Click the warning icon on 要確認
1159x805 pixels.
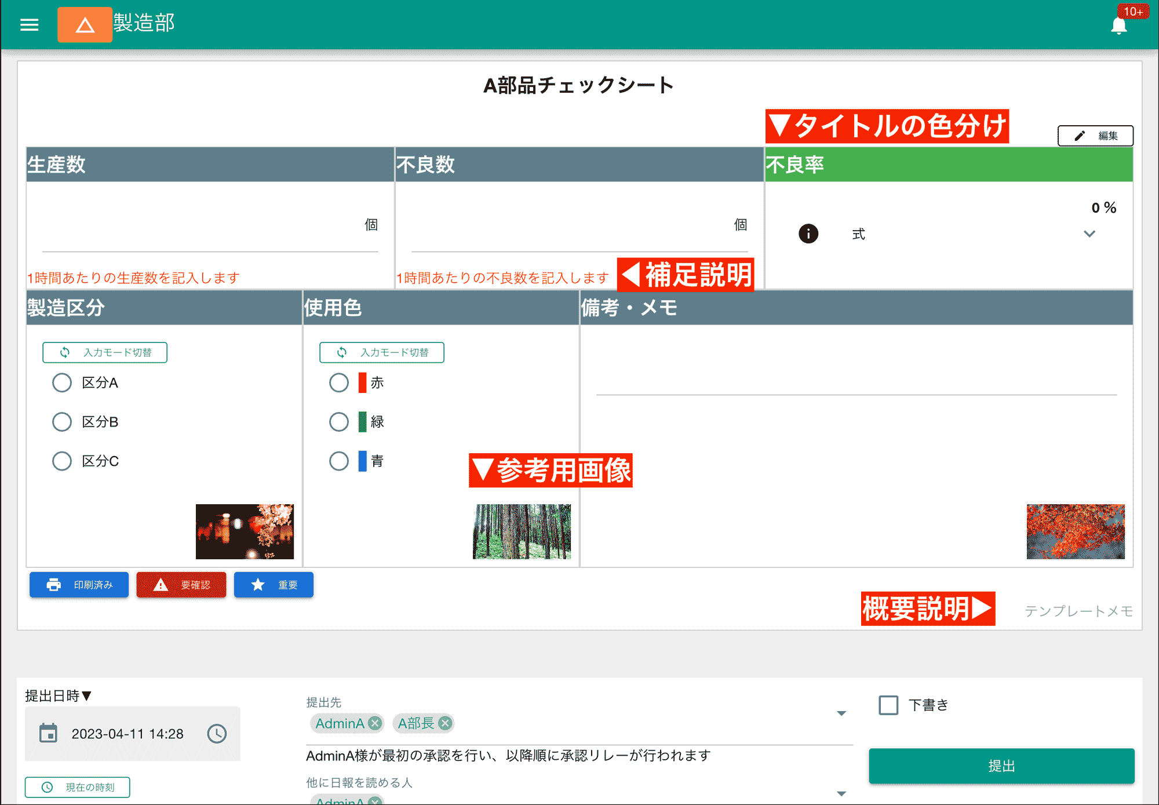pyautogui.click(x=161, y=585)
